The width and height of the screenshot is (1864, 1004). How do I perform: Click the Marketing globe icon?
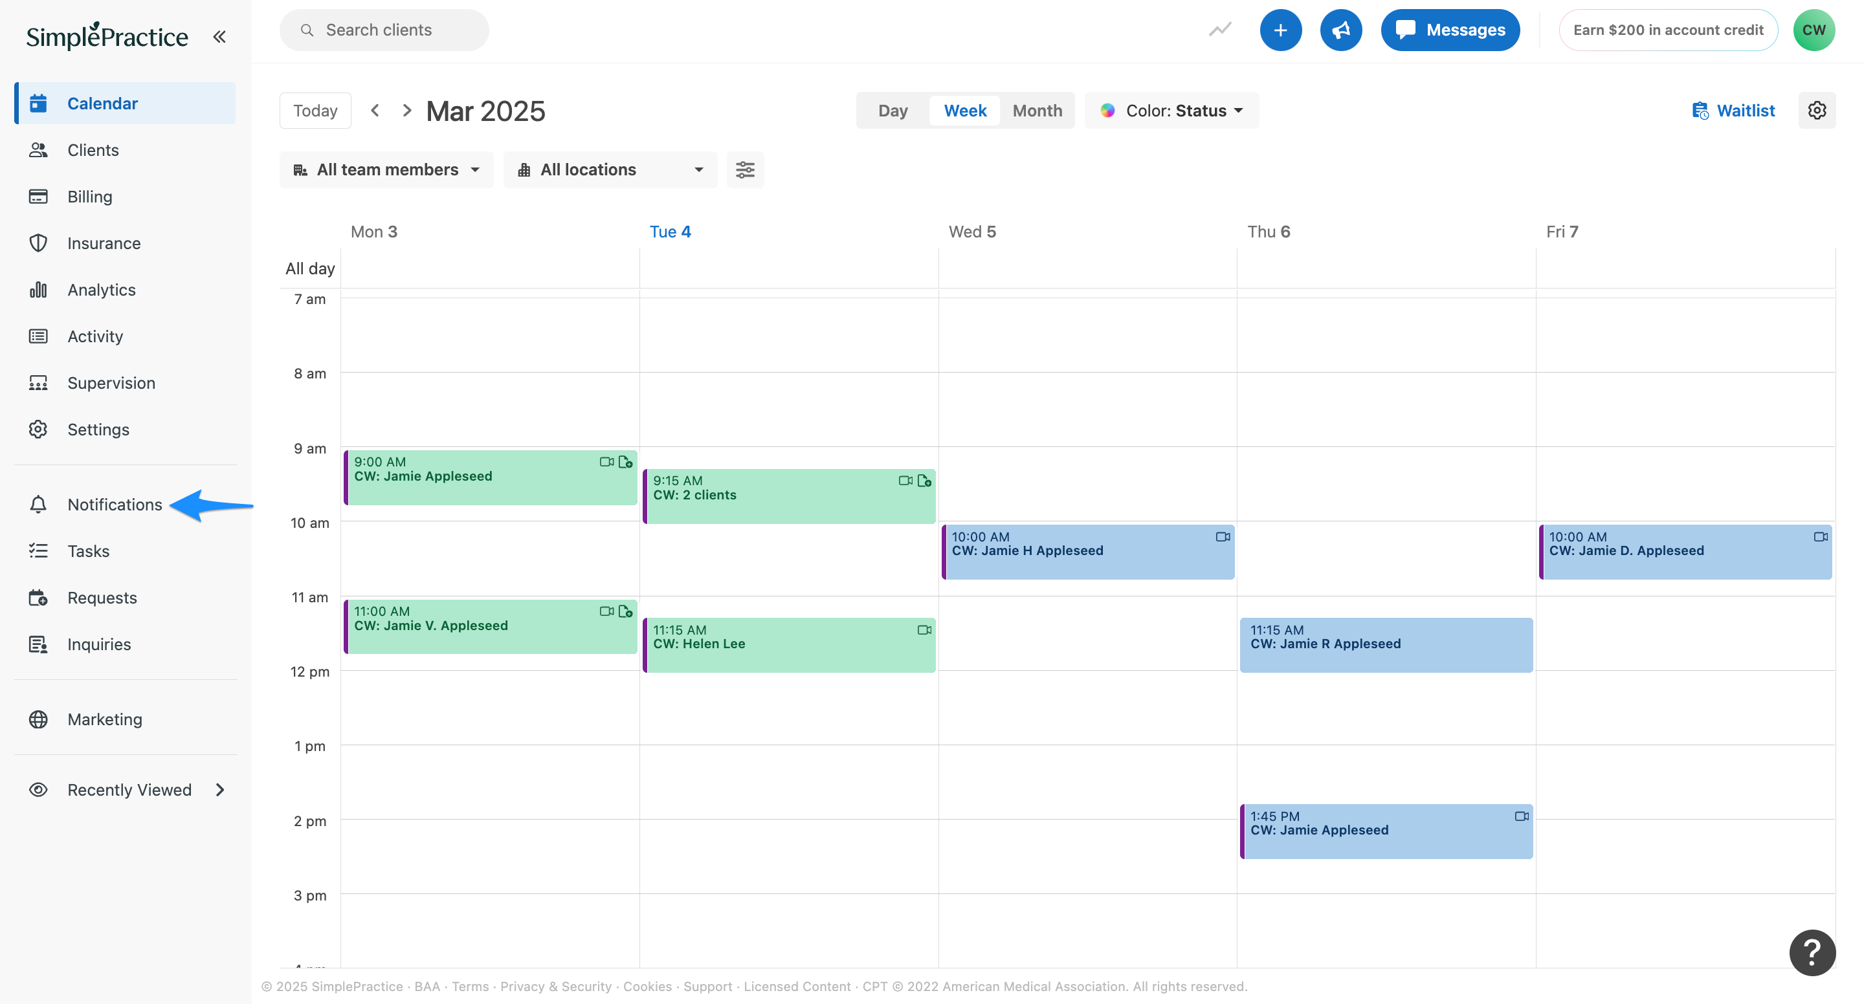tap(38, 719)
